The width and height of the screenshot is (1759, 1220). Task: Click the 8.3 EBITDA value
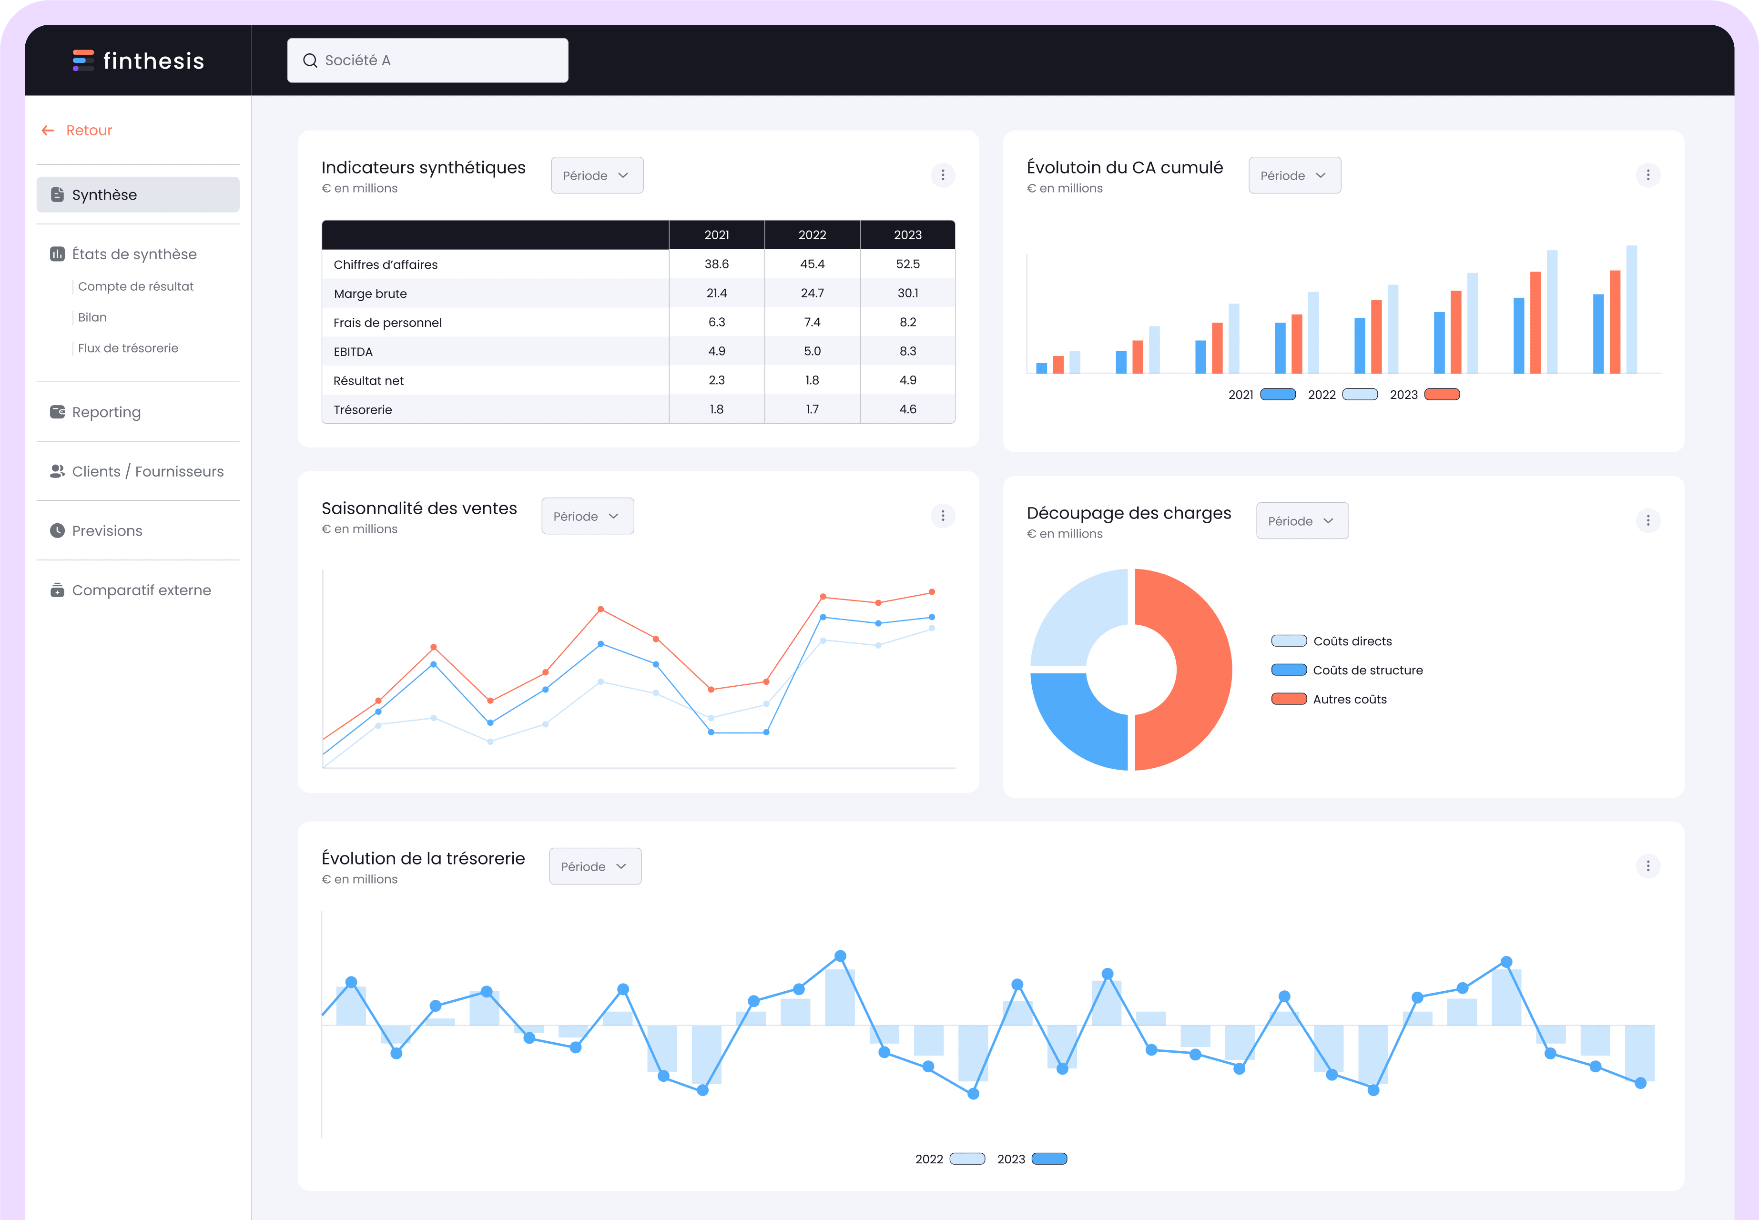[907, 351]
